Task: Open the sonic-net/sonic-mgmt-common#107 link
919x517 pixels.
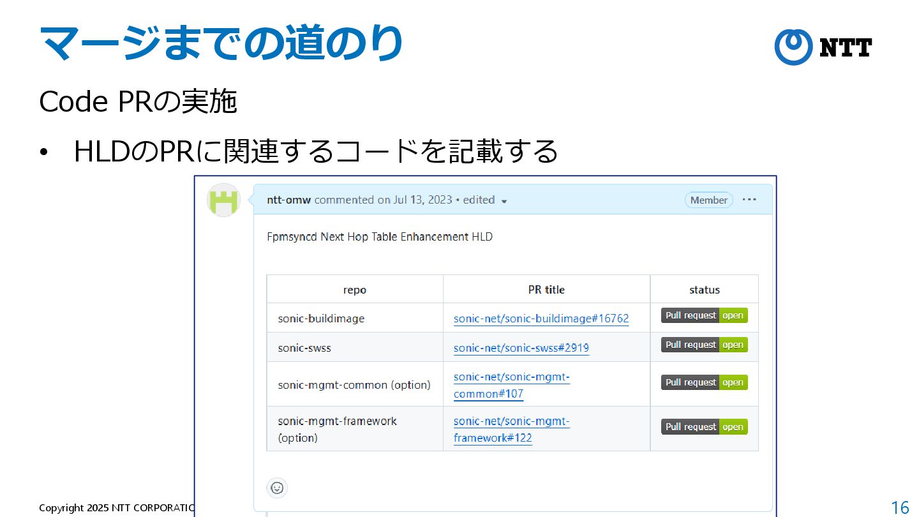Action: (x=512, y=386)
